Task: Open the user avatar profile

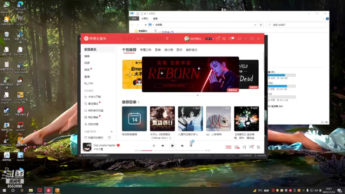Action: (187, 39)
